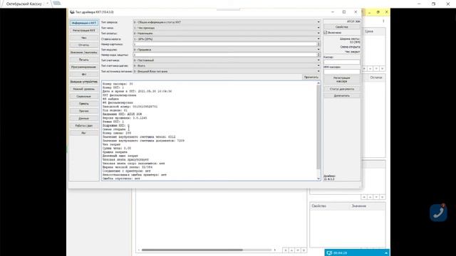Click the Допечатать button
This screenshot has height=256, width=456.
(342, 95)
